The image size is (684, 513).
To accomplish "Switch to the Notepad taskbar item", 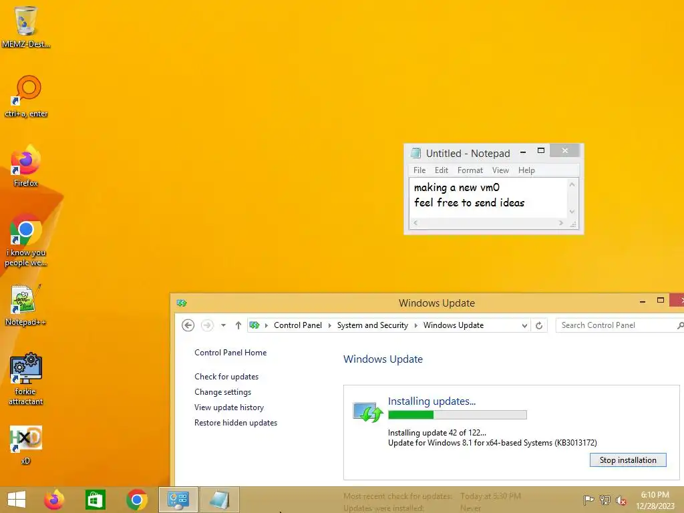I will tap(219, 500).
